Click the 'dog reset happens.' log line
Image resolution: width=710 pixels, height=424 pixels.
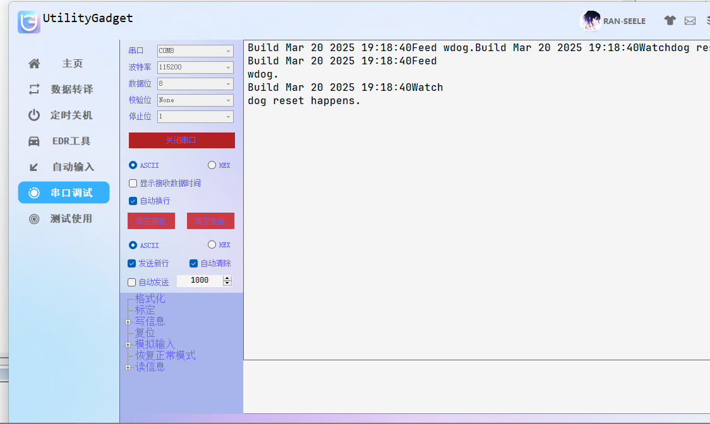point(304,101)
